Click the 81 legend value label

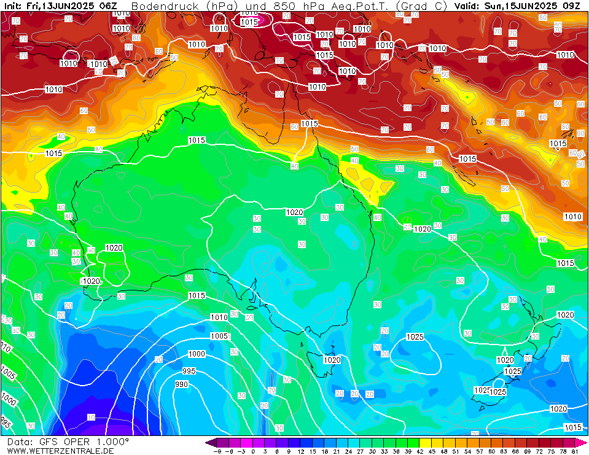click(x=574, y=451)
